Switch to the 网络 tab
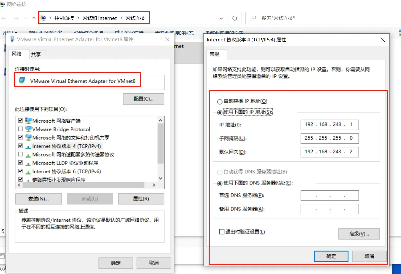The width and height of the screenshot is (401, 274). tap(17, 54)
